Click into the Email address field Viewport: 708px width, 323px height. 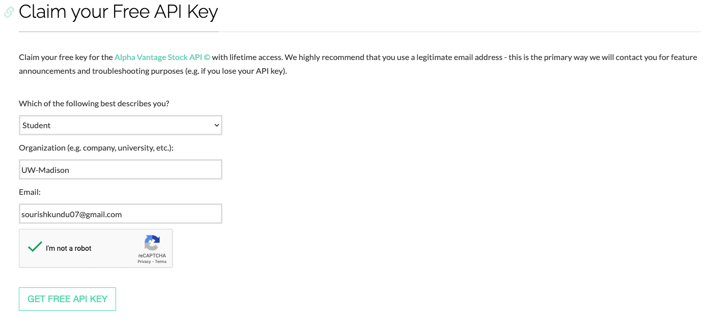[120, 214]
